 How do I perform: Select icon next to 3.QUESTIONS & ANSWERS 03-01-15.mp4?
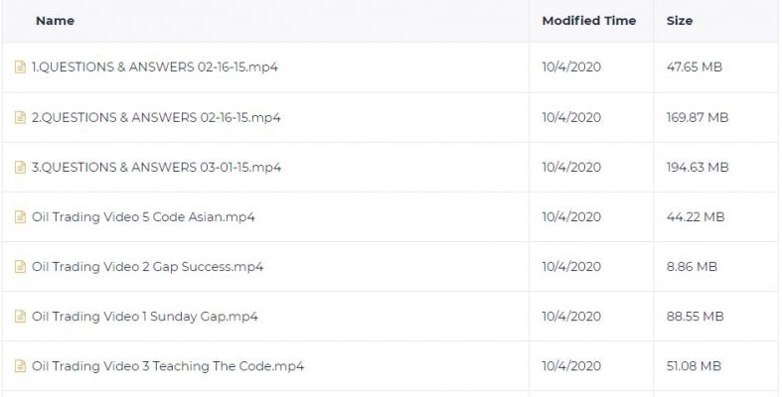[x=20, y=167]
